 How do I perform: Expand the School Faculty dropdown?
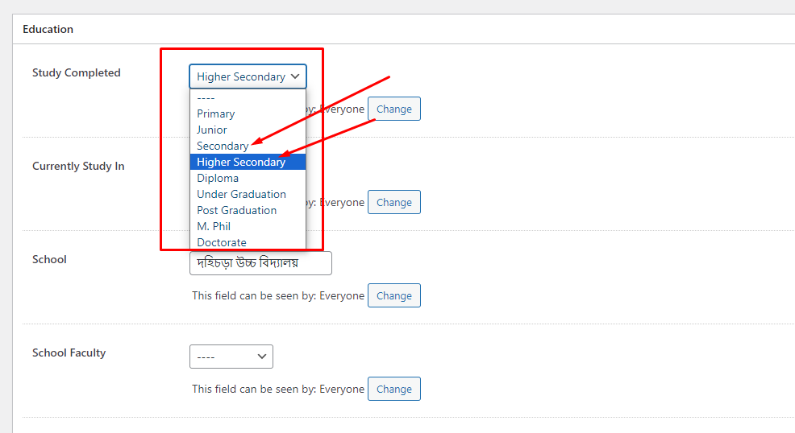pyautogui.click(x=231, y=356)
